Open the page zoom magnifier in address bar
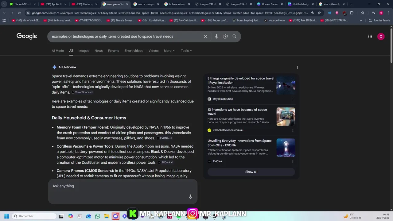Screen dimensions: 393x221 [x=313, y=13]
